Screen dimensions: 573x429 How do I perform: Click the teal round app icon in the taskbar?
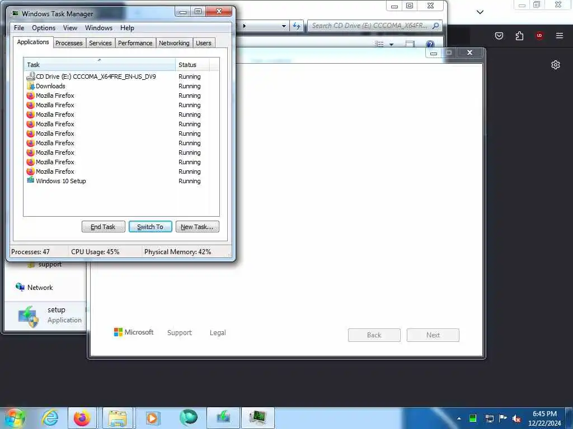(x=188, y=418)
